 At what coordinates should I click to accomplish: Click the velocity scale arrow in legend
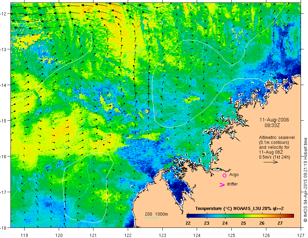[x=271, y=162]
